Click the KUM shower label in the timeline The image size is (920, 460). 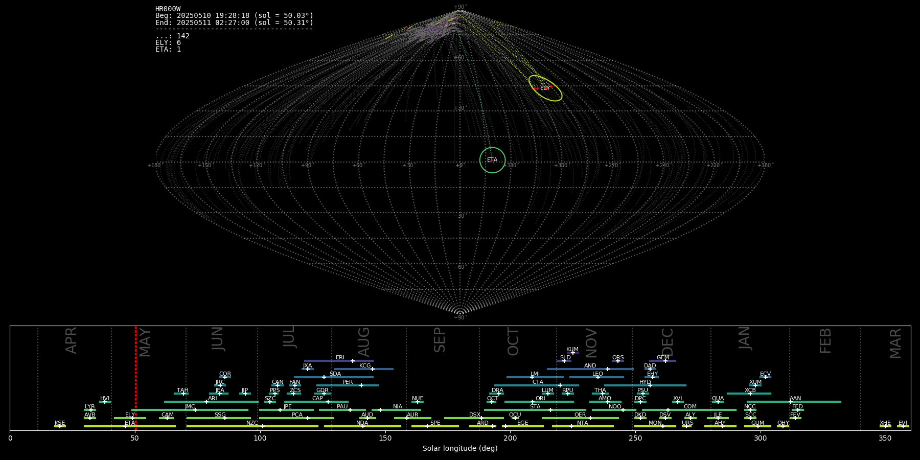[572, 350]
